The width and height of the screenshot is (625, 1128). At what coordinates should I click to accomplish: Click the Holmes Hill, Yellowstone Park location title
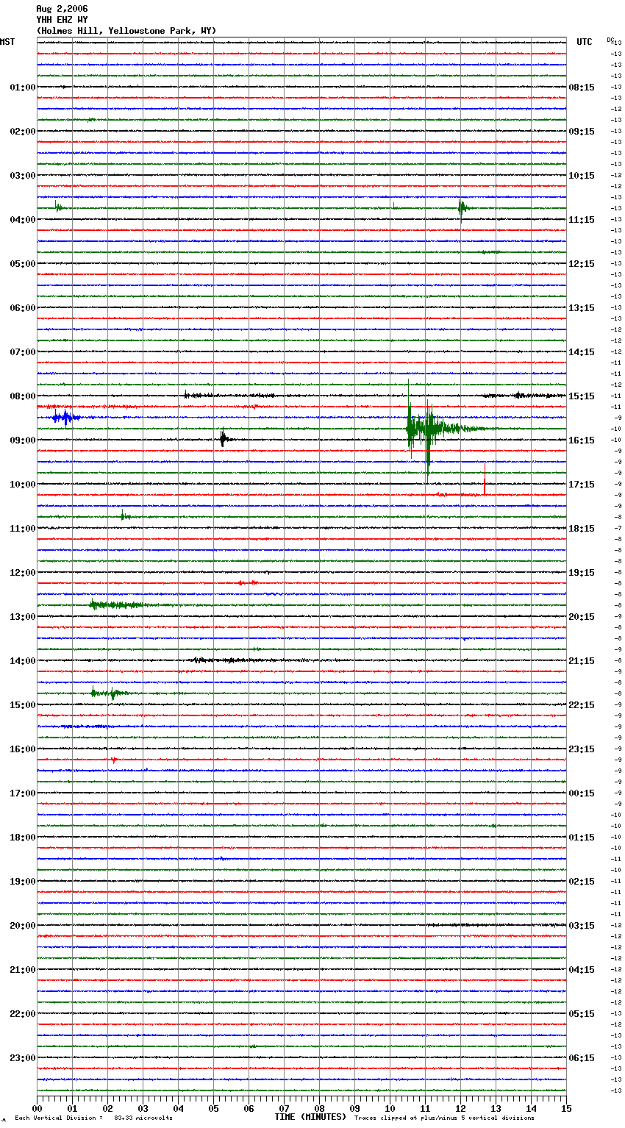(x=126, y=31)
